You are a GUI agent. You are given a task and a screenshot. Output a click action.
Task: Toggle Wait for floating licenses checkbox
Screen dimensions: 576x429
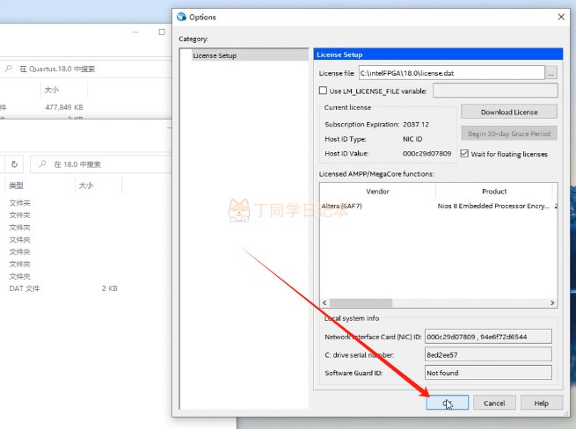click(464, 154)
